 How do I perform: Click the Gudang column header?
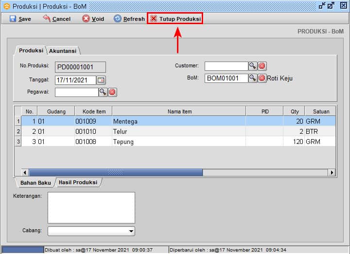coord(56,111)
